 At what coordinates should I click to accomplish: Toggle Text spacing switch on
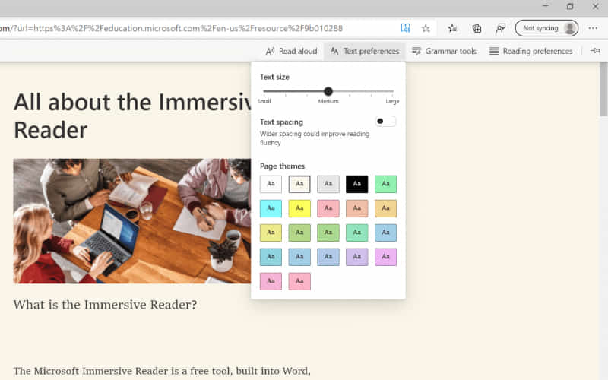click(385, 122)
